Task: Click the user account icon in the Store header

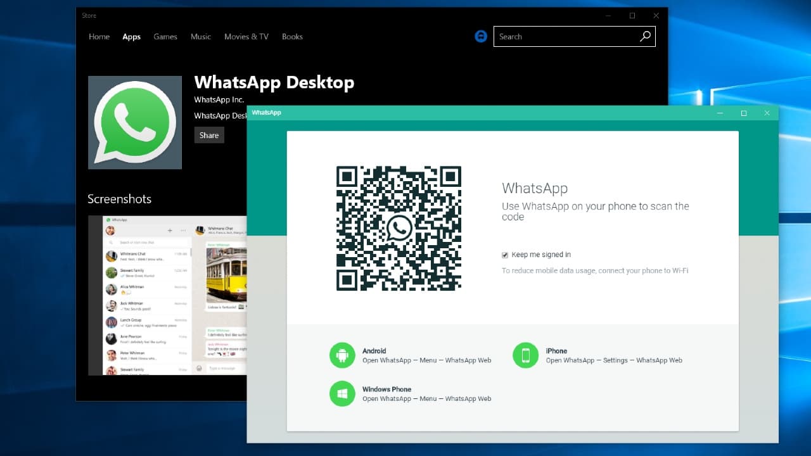Action: (481, 36)
